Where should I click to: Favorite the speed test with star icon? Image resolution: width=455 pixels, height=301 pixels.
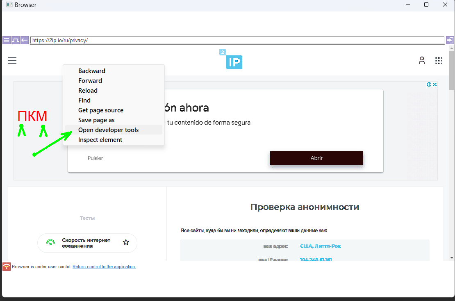coord(126,242)
